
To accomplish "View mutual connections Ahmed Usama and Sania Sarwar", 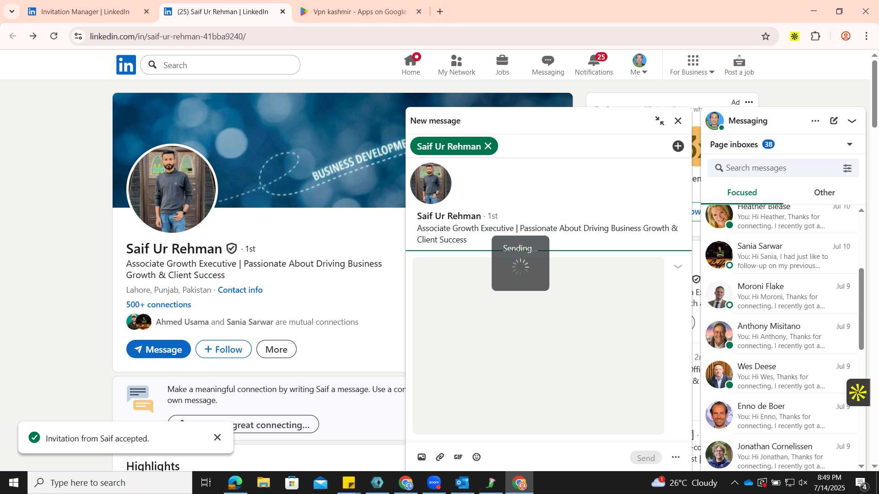I will coord(257,322).
